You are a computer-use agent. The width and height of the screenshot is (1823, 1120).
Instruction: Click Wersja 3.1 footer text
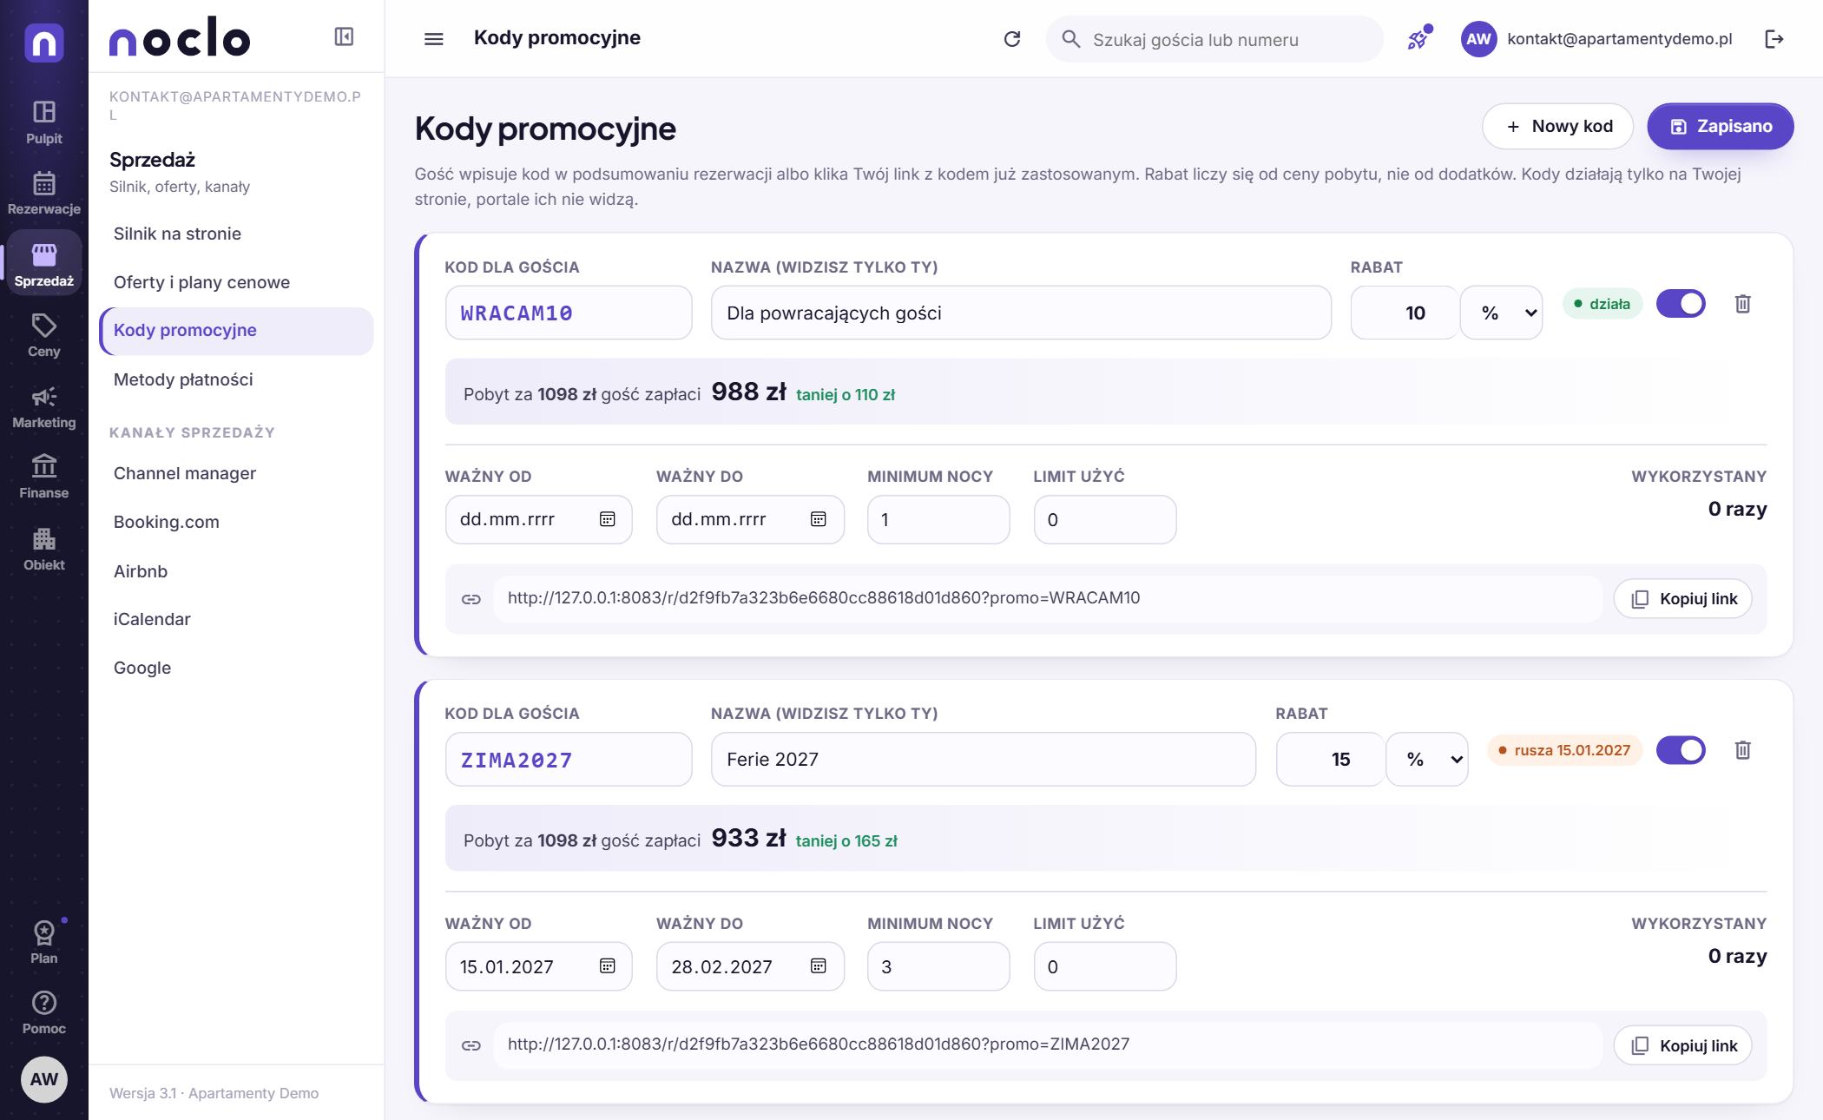[x=214, y=1093]
